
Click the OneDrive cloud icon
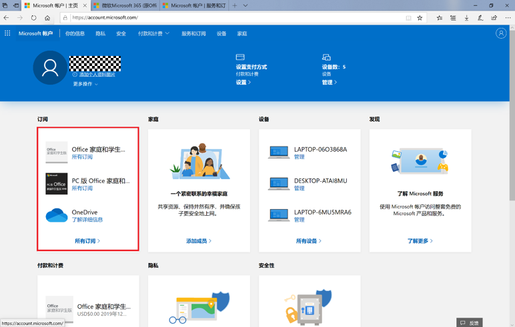56,215
